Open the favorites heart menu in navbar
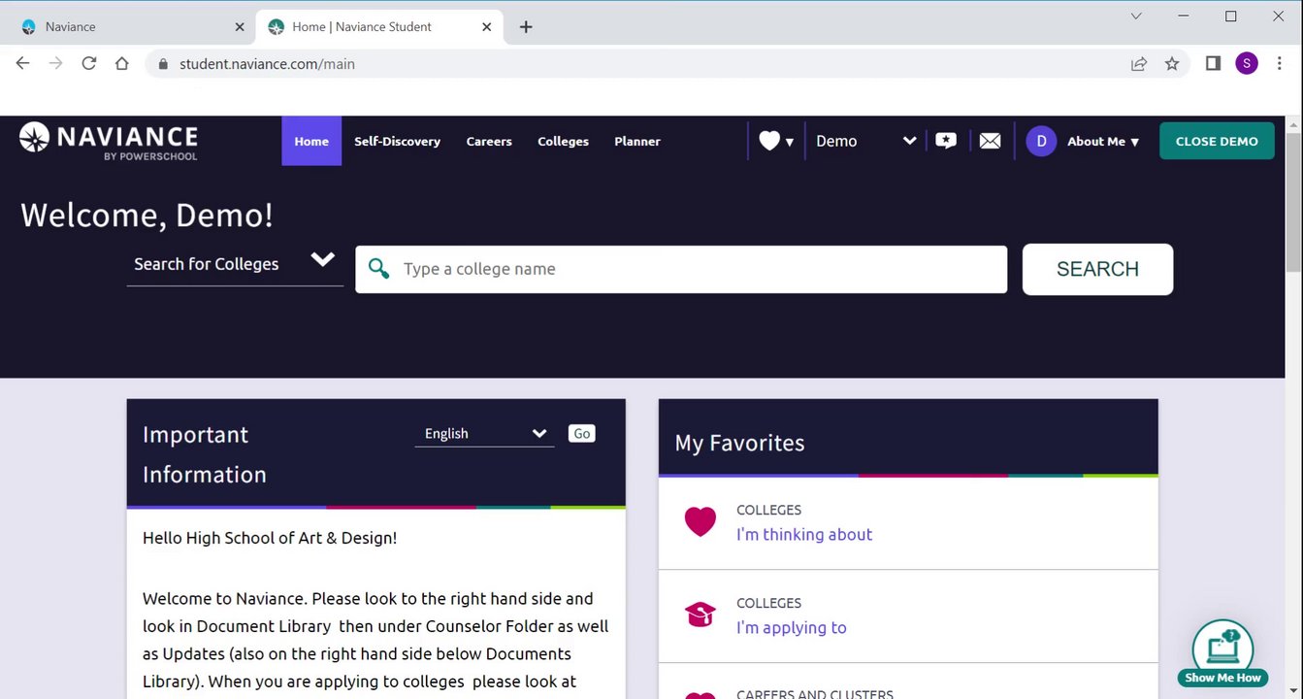1303x699 pixels. coord(776,141)
